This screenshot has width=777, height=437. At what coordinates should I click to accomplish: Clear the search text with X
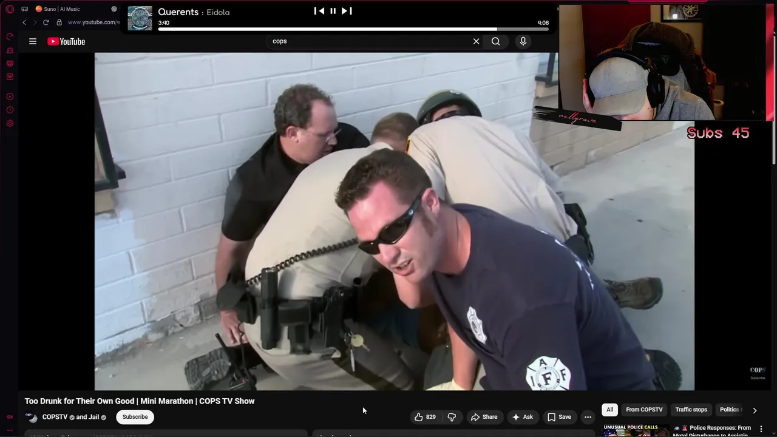pos(476,41)
